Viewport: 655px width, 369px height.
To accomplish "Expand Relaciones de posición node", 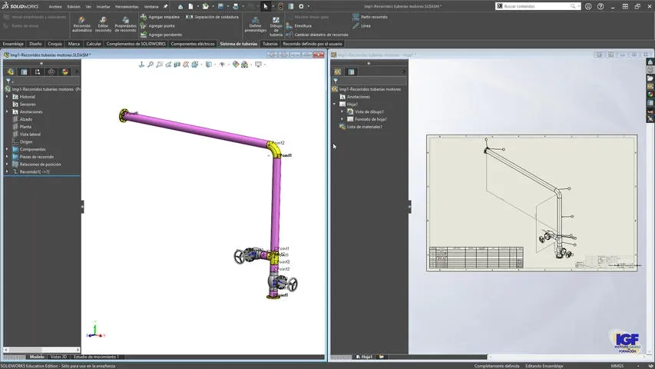I will pos(7,165).
